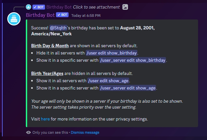
Task: Click the eye icon beside visibility notice
Action: pos(28,132)
